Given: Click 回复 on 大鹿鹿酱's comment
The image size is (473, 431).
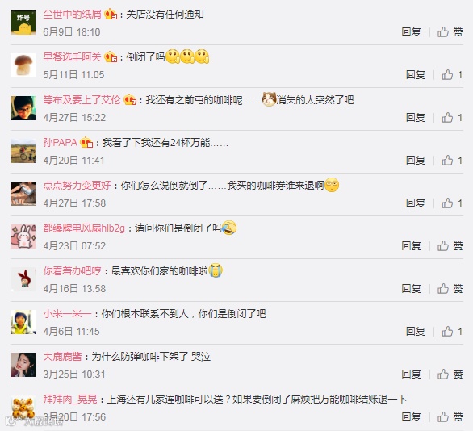Looking at the screenshot, I should tap(411, 375).
